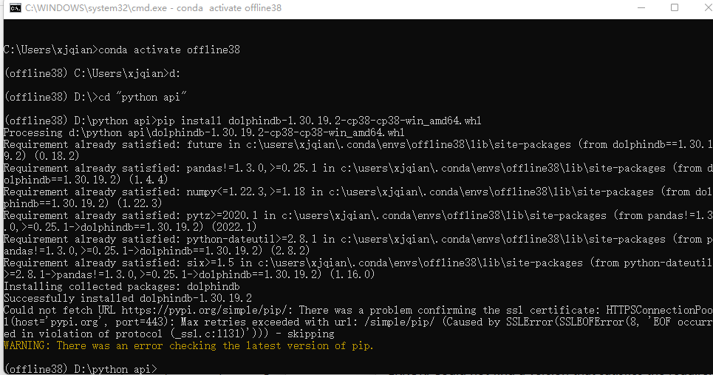Click the final 'D:\python api>' prompt line
The height and width of the screenshot is (375, 713).
coord(81,369)
